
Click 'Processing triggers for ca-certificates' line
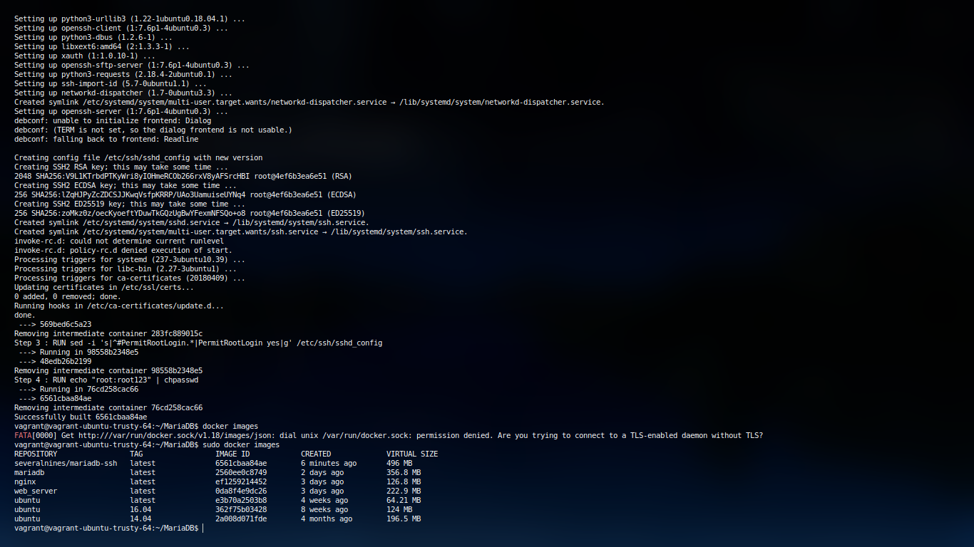[x=130, y=278]
